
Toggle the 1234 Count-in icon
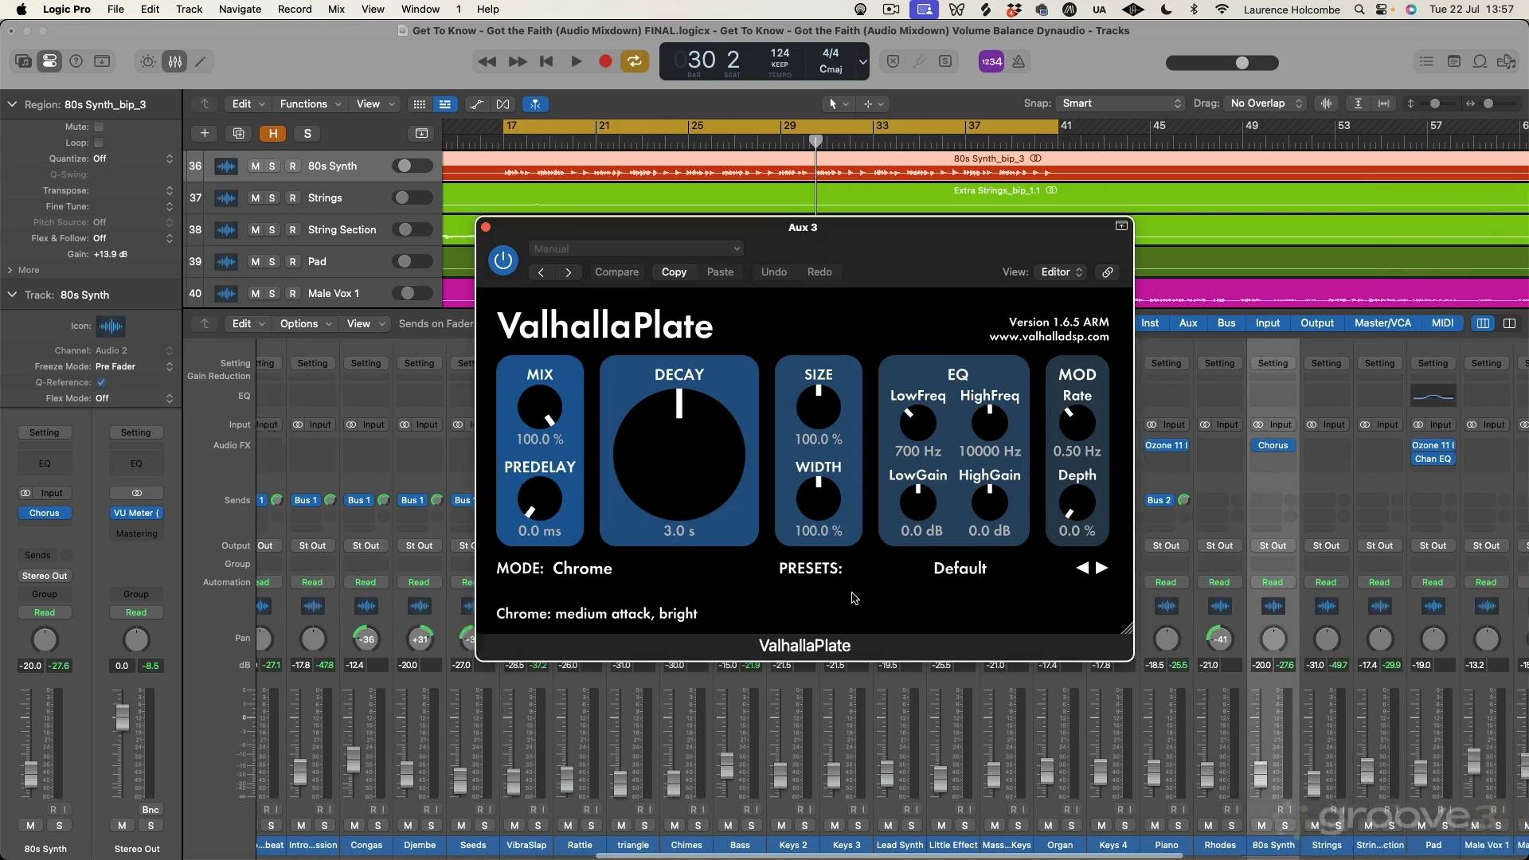pos(991,61)
